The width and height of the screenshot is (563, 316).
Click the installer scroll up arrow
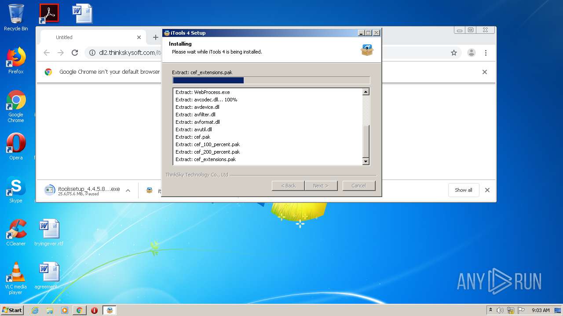pyautogui.click(x=366, y=92)
